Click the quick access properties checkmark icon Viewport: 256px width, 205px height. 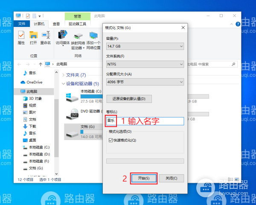[x=28, y=16]
